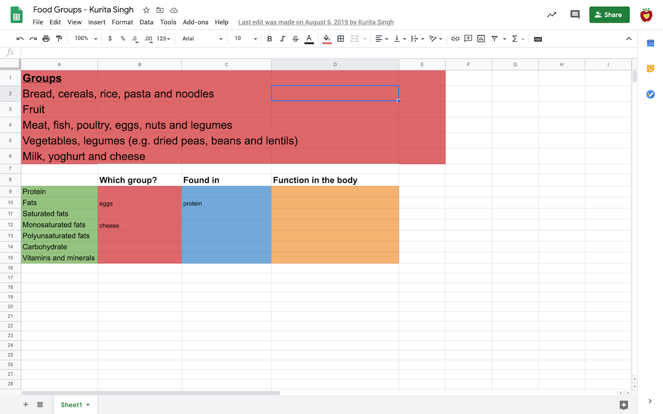Open the last edit history link

(x=315, y=22)
